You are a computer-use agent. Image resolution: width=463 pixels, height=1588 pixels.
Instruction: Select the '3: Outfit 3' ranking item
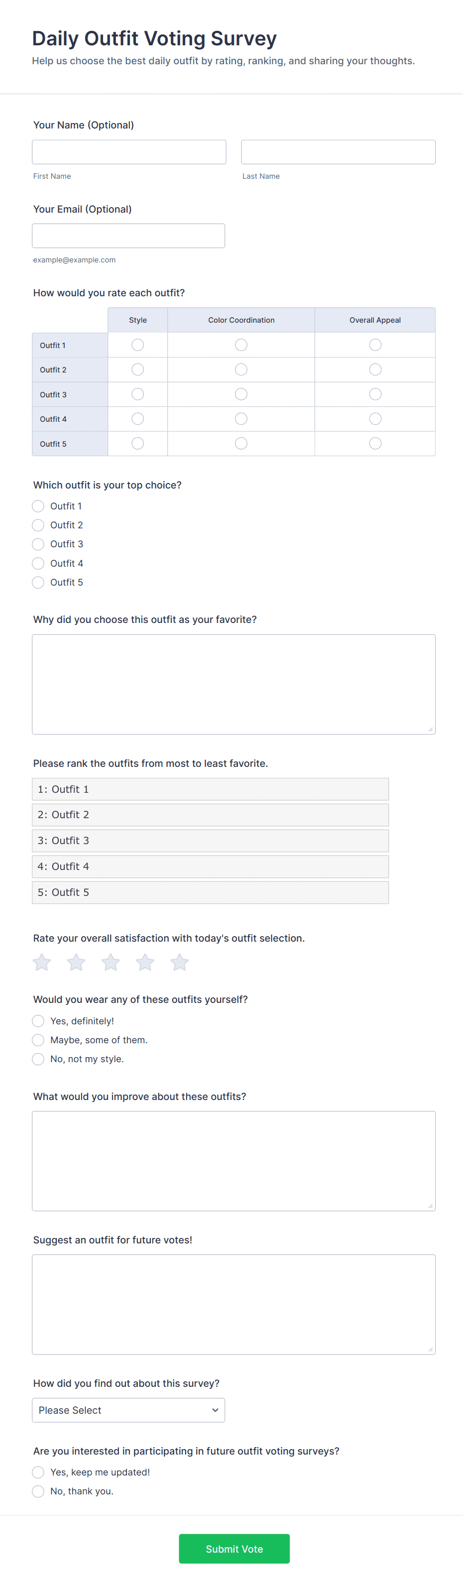pyautogui.click(x=210, y=841)
